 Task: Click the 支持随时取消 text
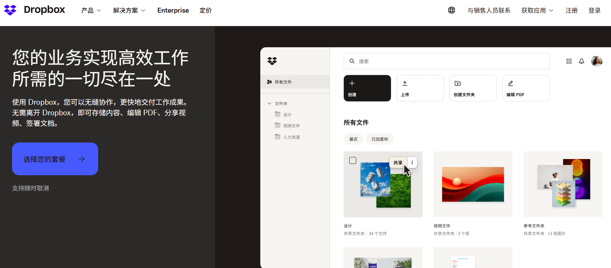point(30,188)
